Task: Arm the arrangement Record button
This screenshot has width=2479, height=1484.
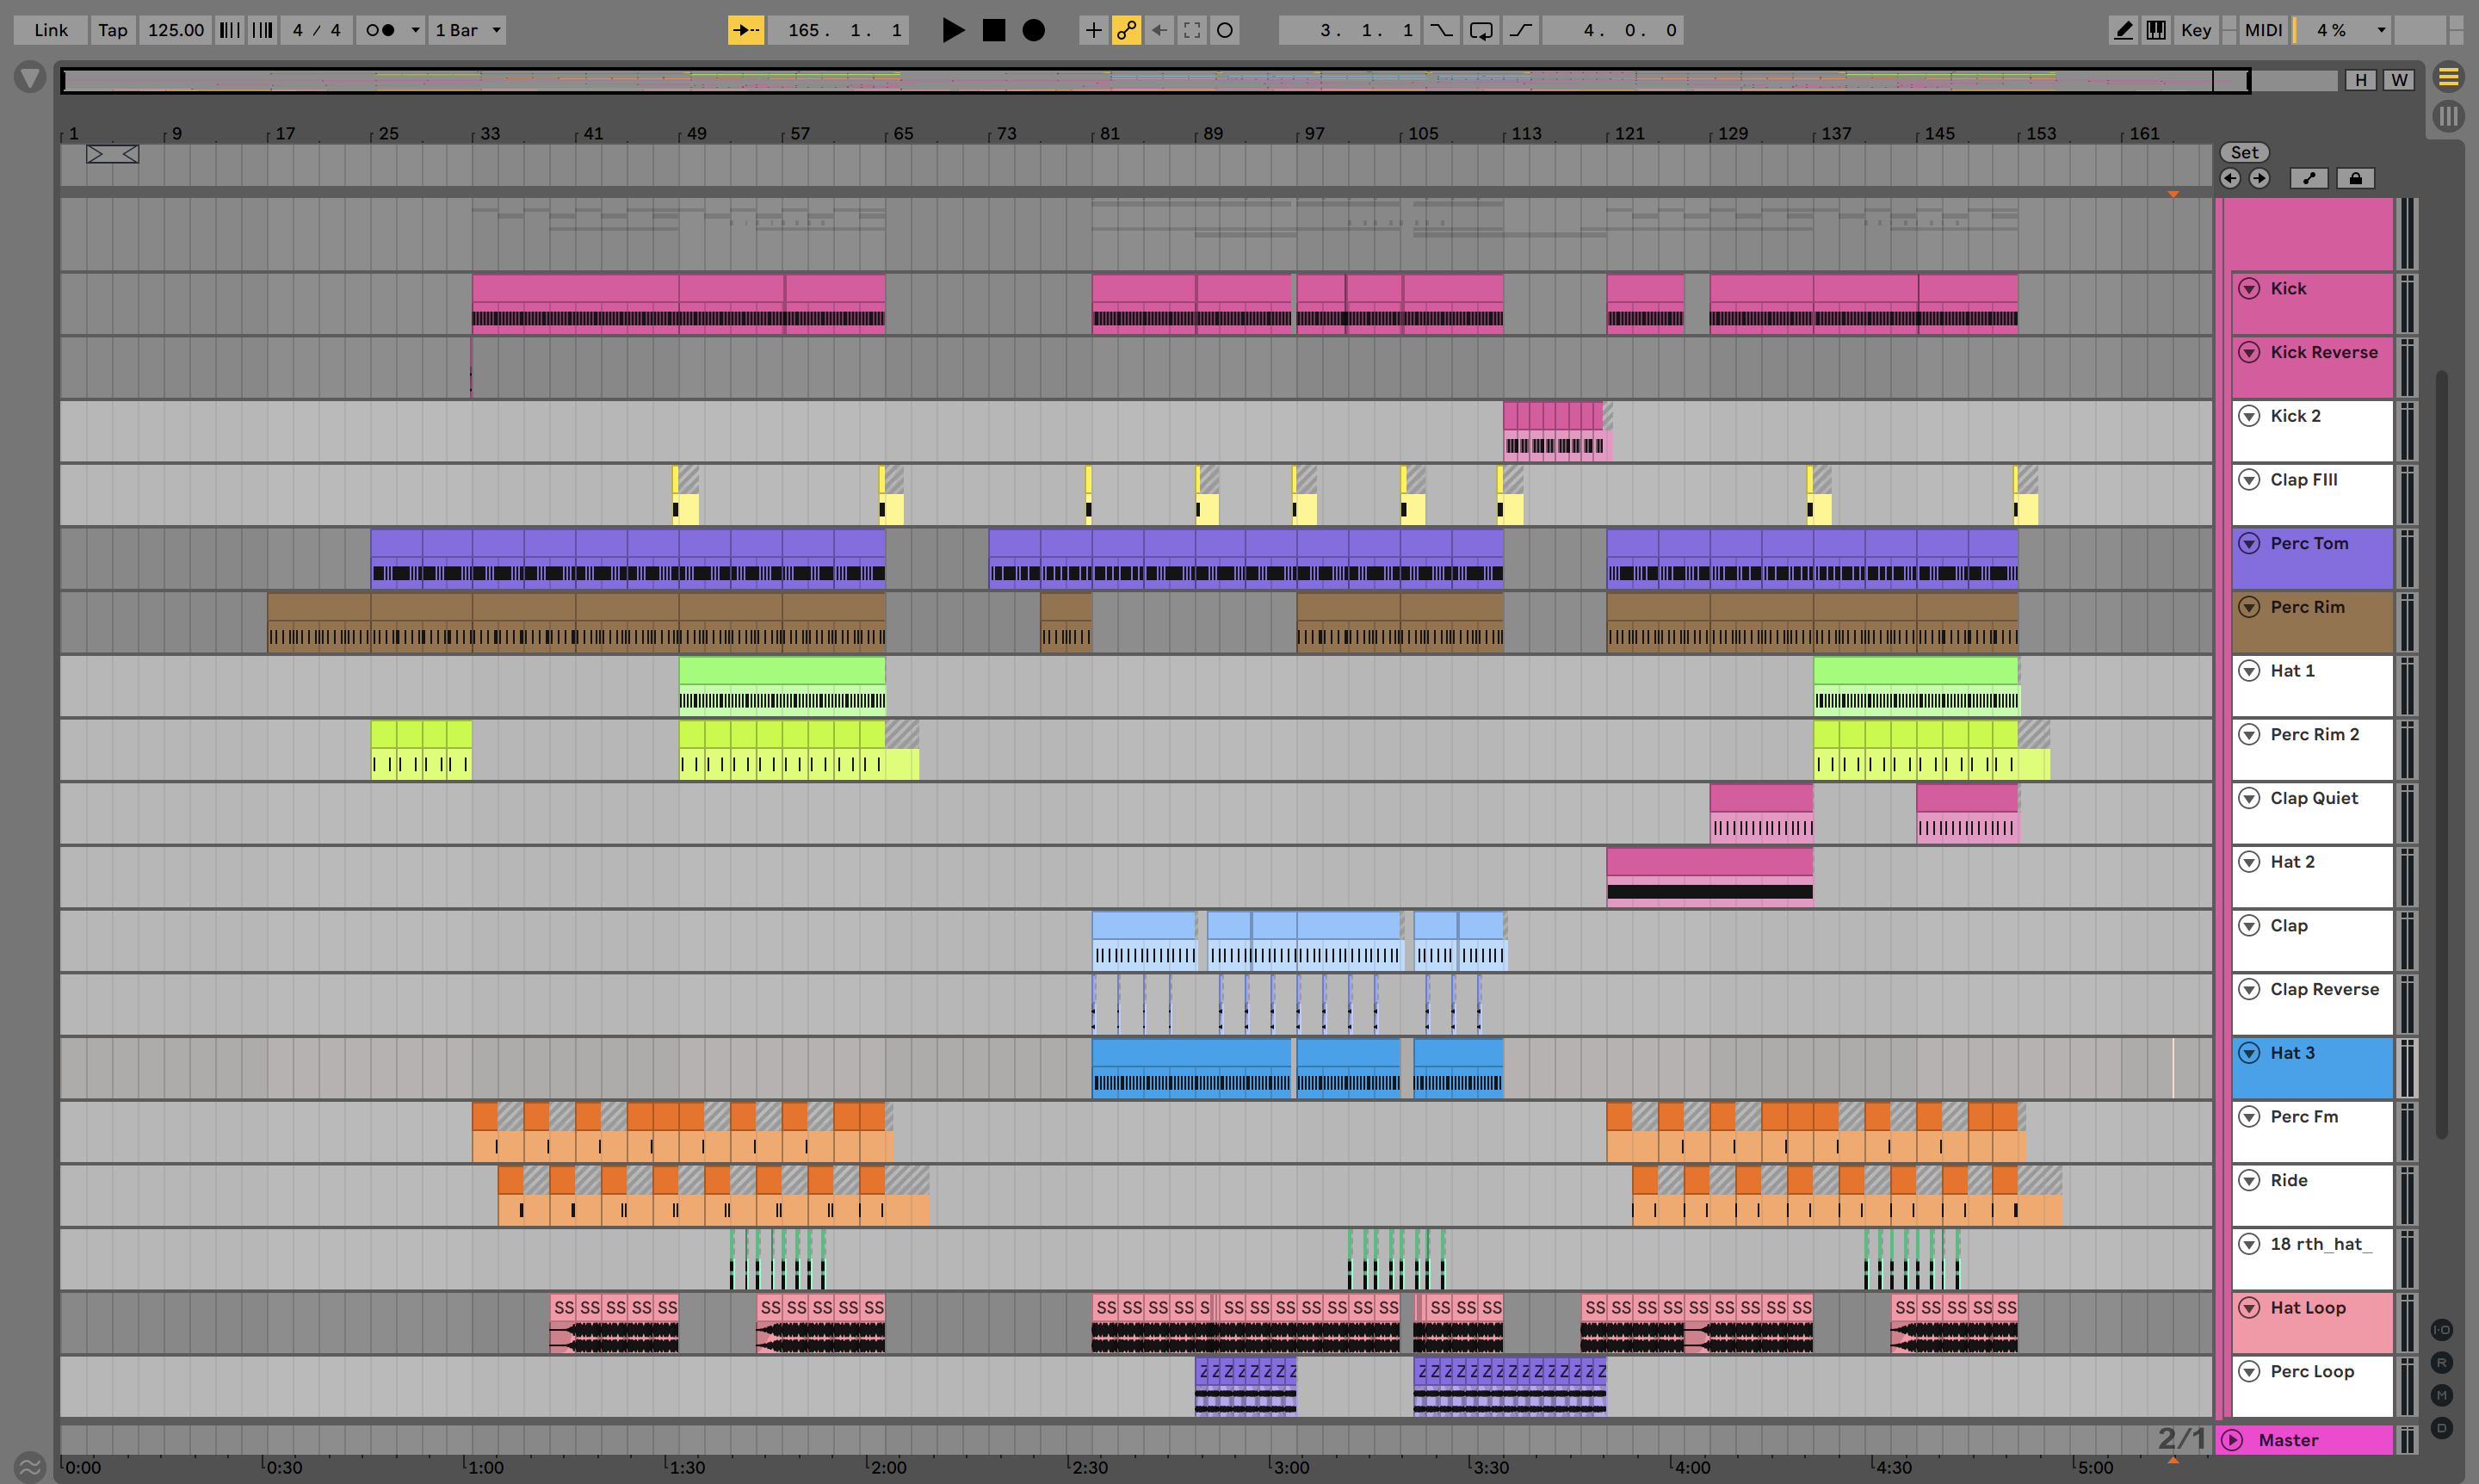Action: click(1033, 30)
